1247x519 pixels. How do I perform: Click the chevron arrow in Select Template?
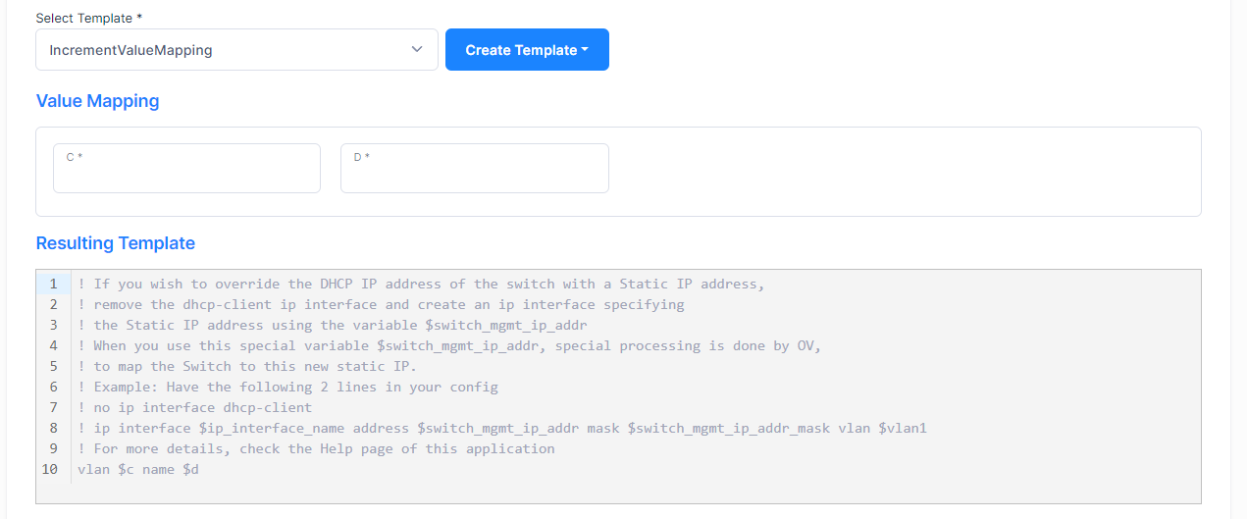(417, 50)
